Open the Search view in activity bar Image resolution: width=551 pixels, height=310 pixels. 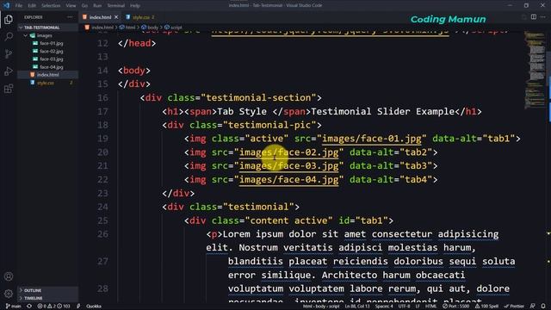coord(9,36)
